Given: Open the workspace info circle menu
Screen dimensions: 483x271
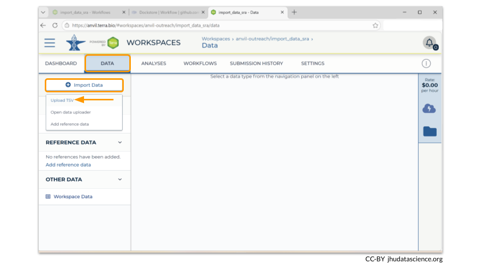Looking at the screenshot, I should 426,64.
